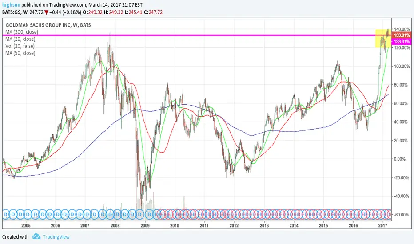Click the 2013 year label on time axis

tap(264, 225)
